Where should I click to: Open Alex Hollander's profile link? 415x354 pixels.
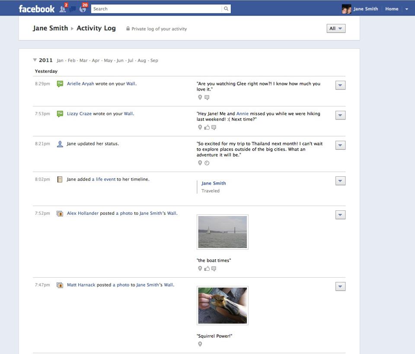(82, 213)
